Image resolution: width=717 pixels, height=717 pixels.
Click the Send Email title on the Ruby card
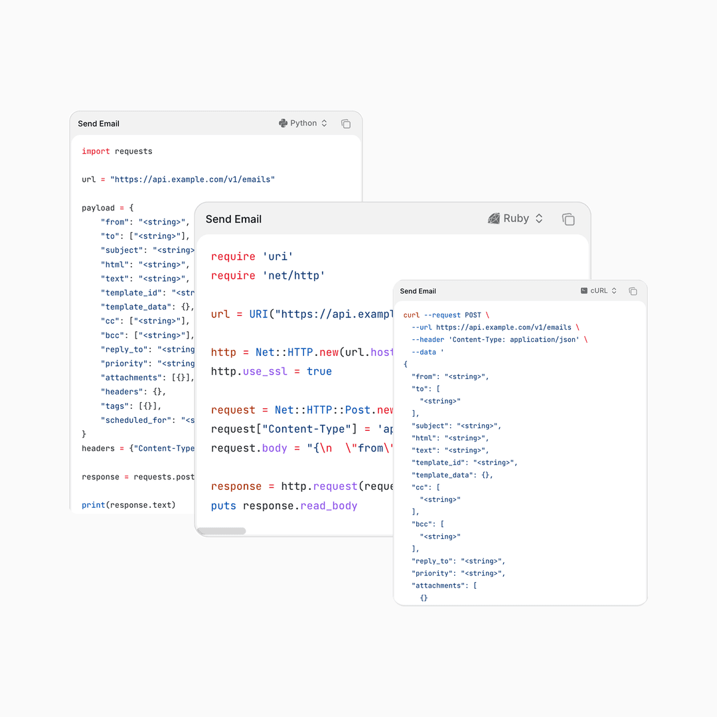(x=233, y=218)
